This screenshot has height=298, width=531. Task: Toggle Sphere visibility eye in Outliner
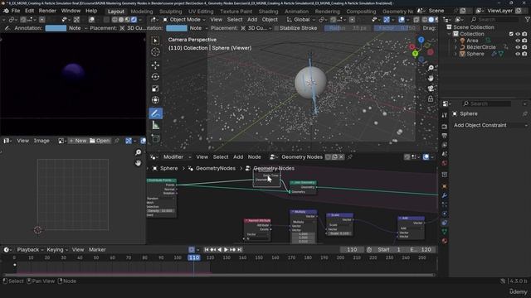point(518,54)
